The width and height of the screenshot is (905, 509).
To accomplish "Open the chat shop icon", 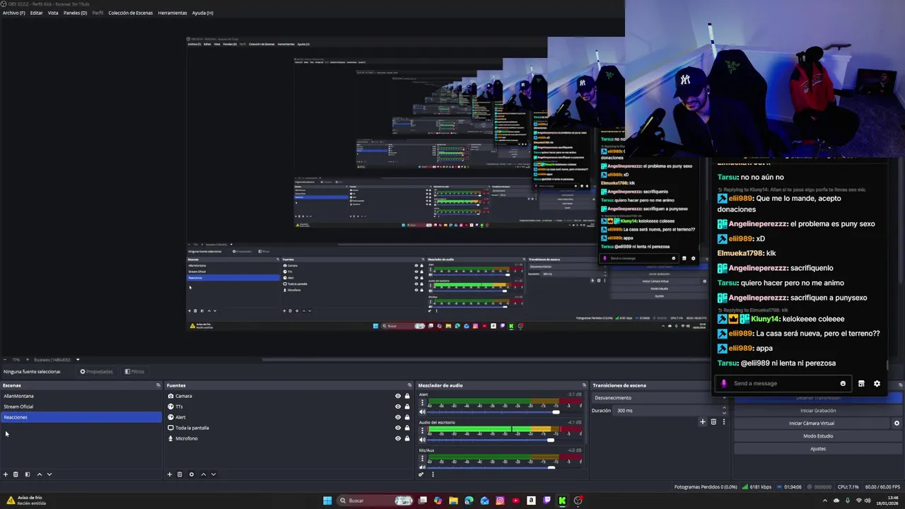I will pyautogui.click(x=861, y=384).
